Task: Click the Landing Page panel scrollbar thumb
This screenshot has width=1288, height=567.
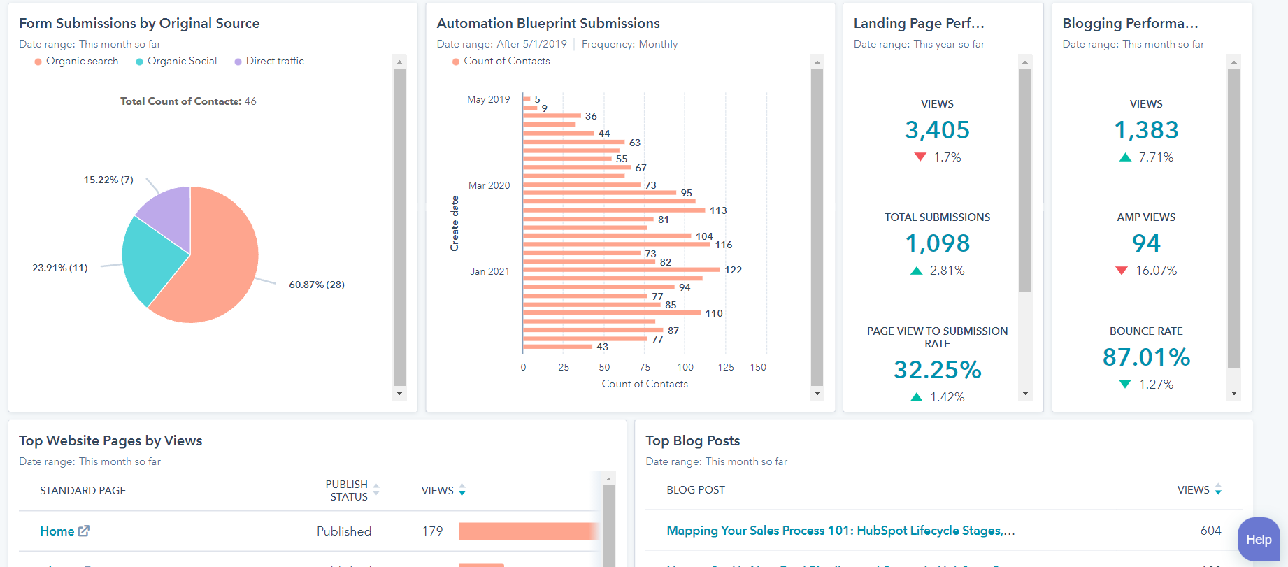Action: pyautogui.click(x=1025, y=179)
